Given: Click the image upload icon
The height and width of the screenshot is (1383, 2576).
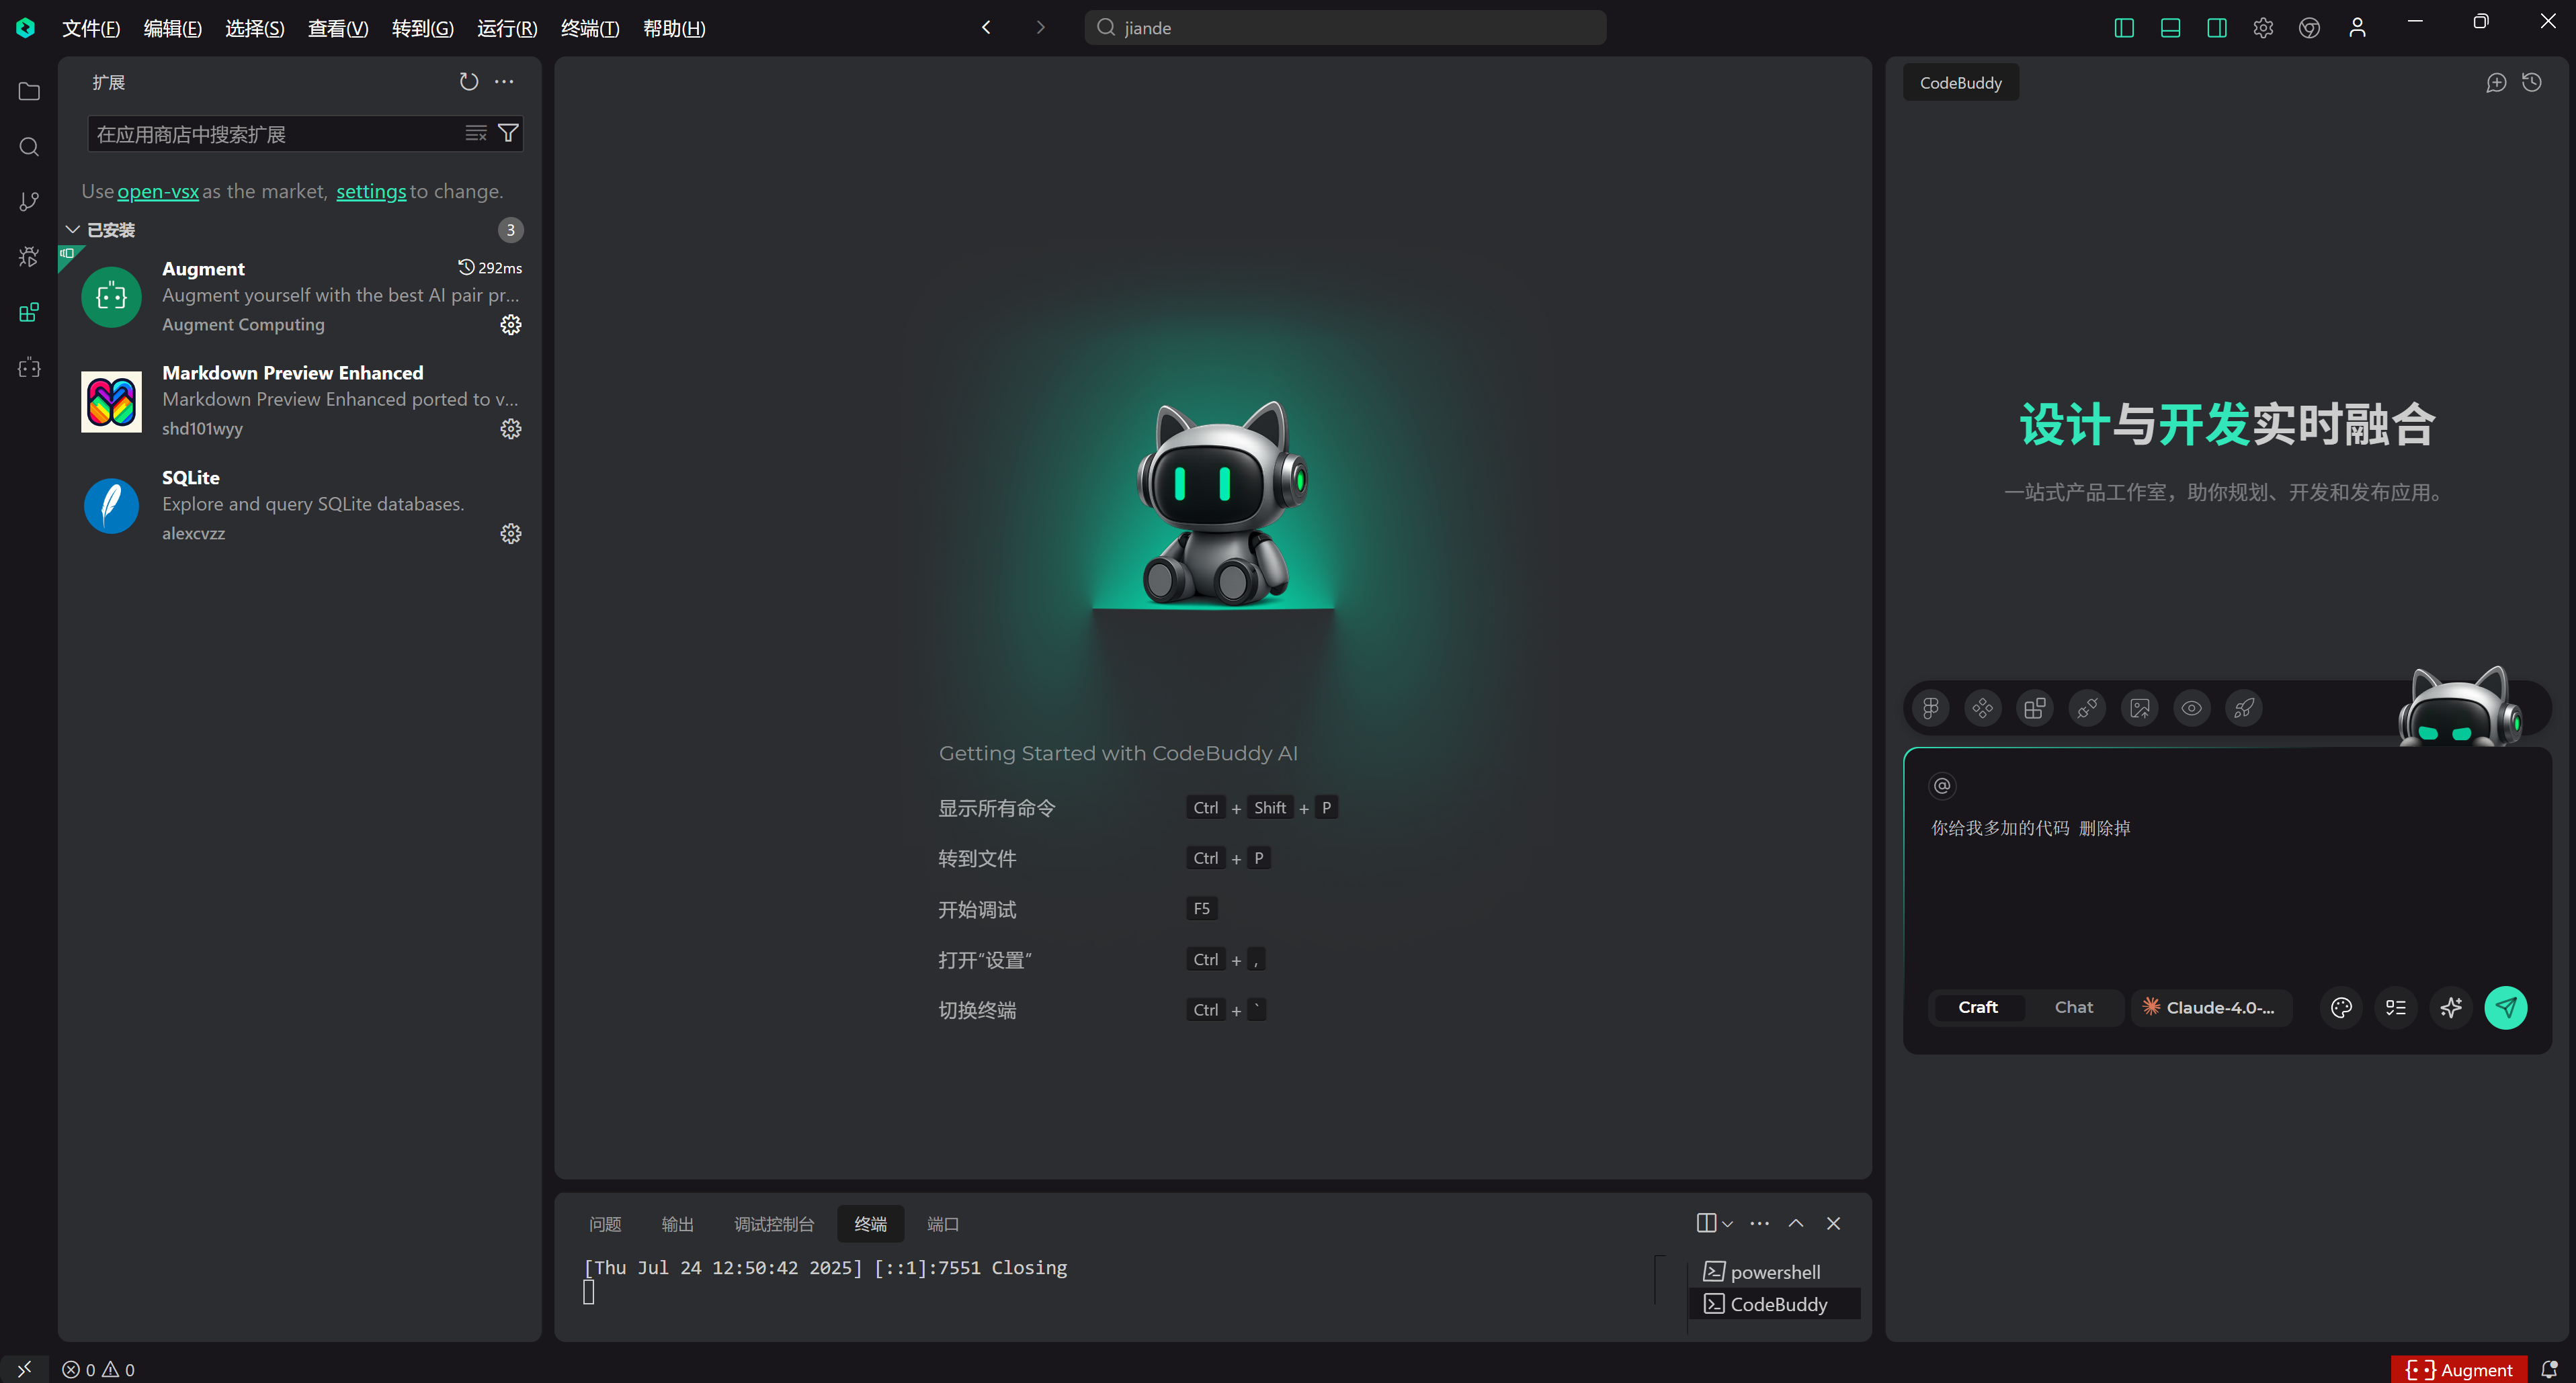Looking at the screenshot, I should [2140, 709].
